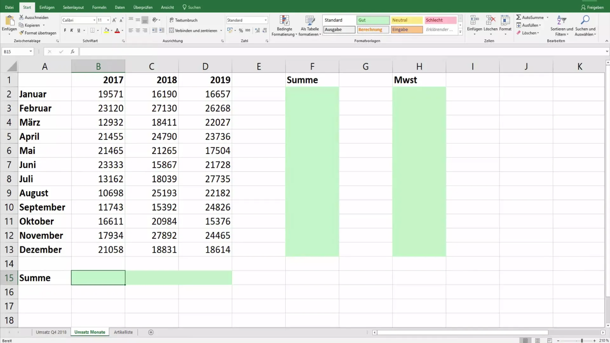610x343 pixels.
Task: Increase font size with the large A
Action: (114, 20)
